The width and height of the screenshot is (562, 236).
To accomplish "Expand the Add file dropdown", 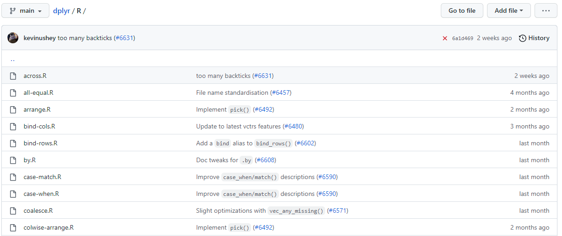I will point(508,10).
